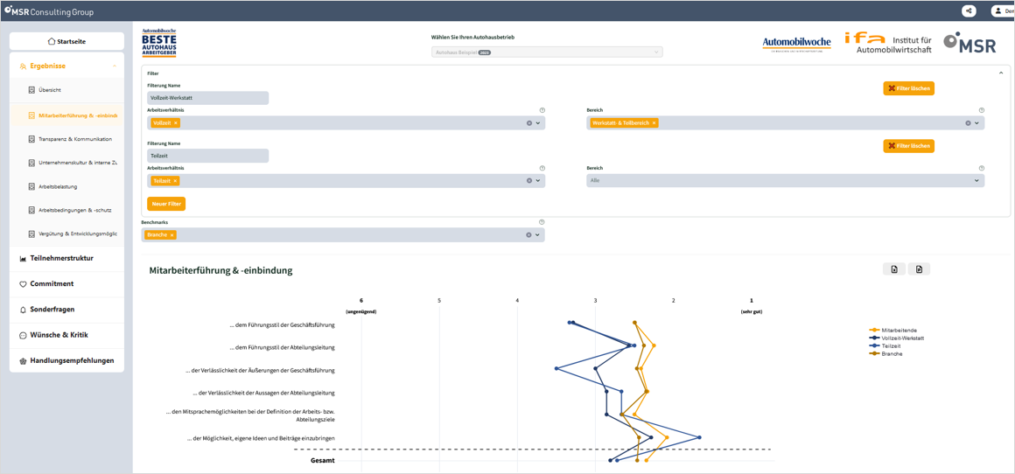Viewport: 1015px width, 474px height.
Task: Click the first chart export document icon
Action: (894, 269)
